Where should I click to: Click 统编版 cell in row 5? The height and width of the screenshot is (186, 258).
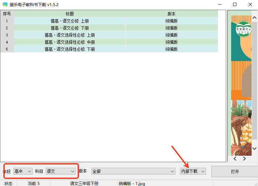point(172,49)
